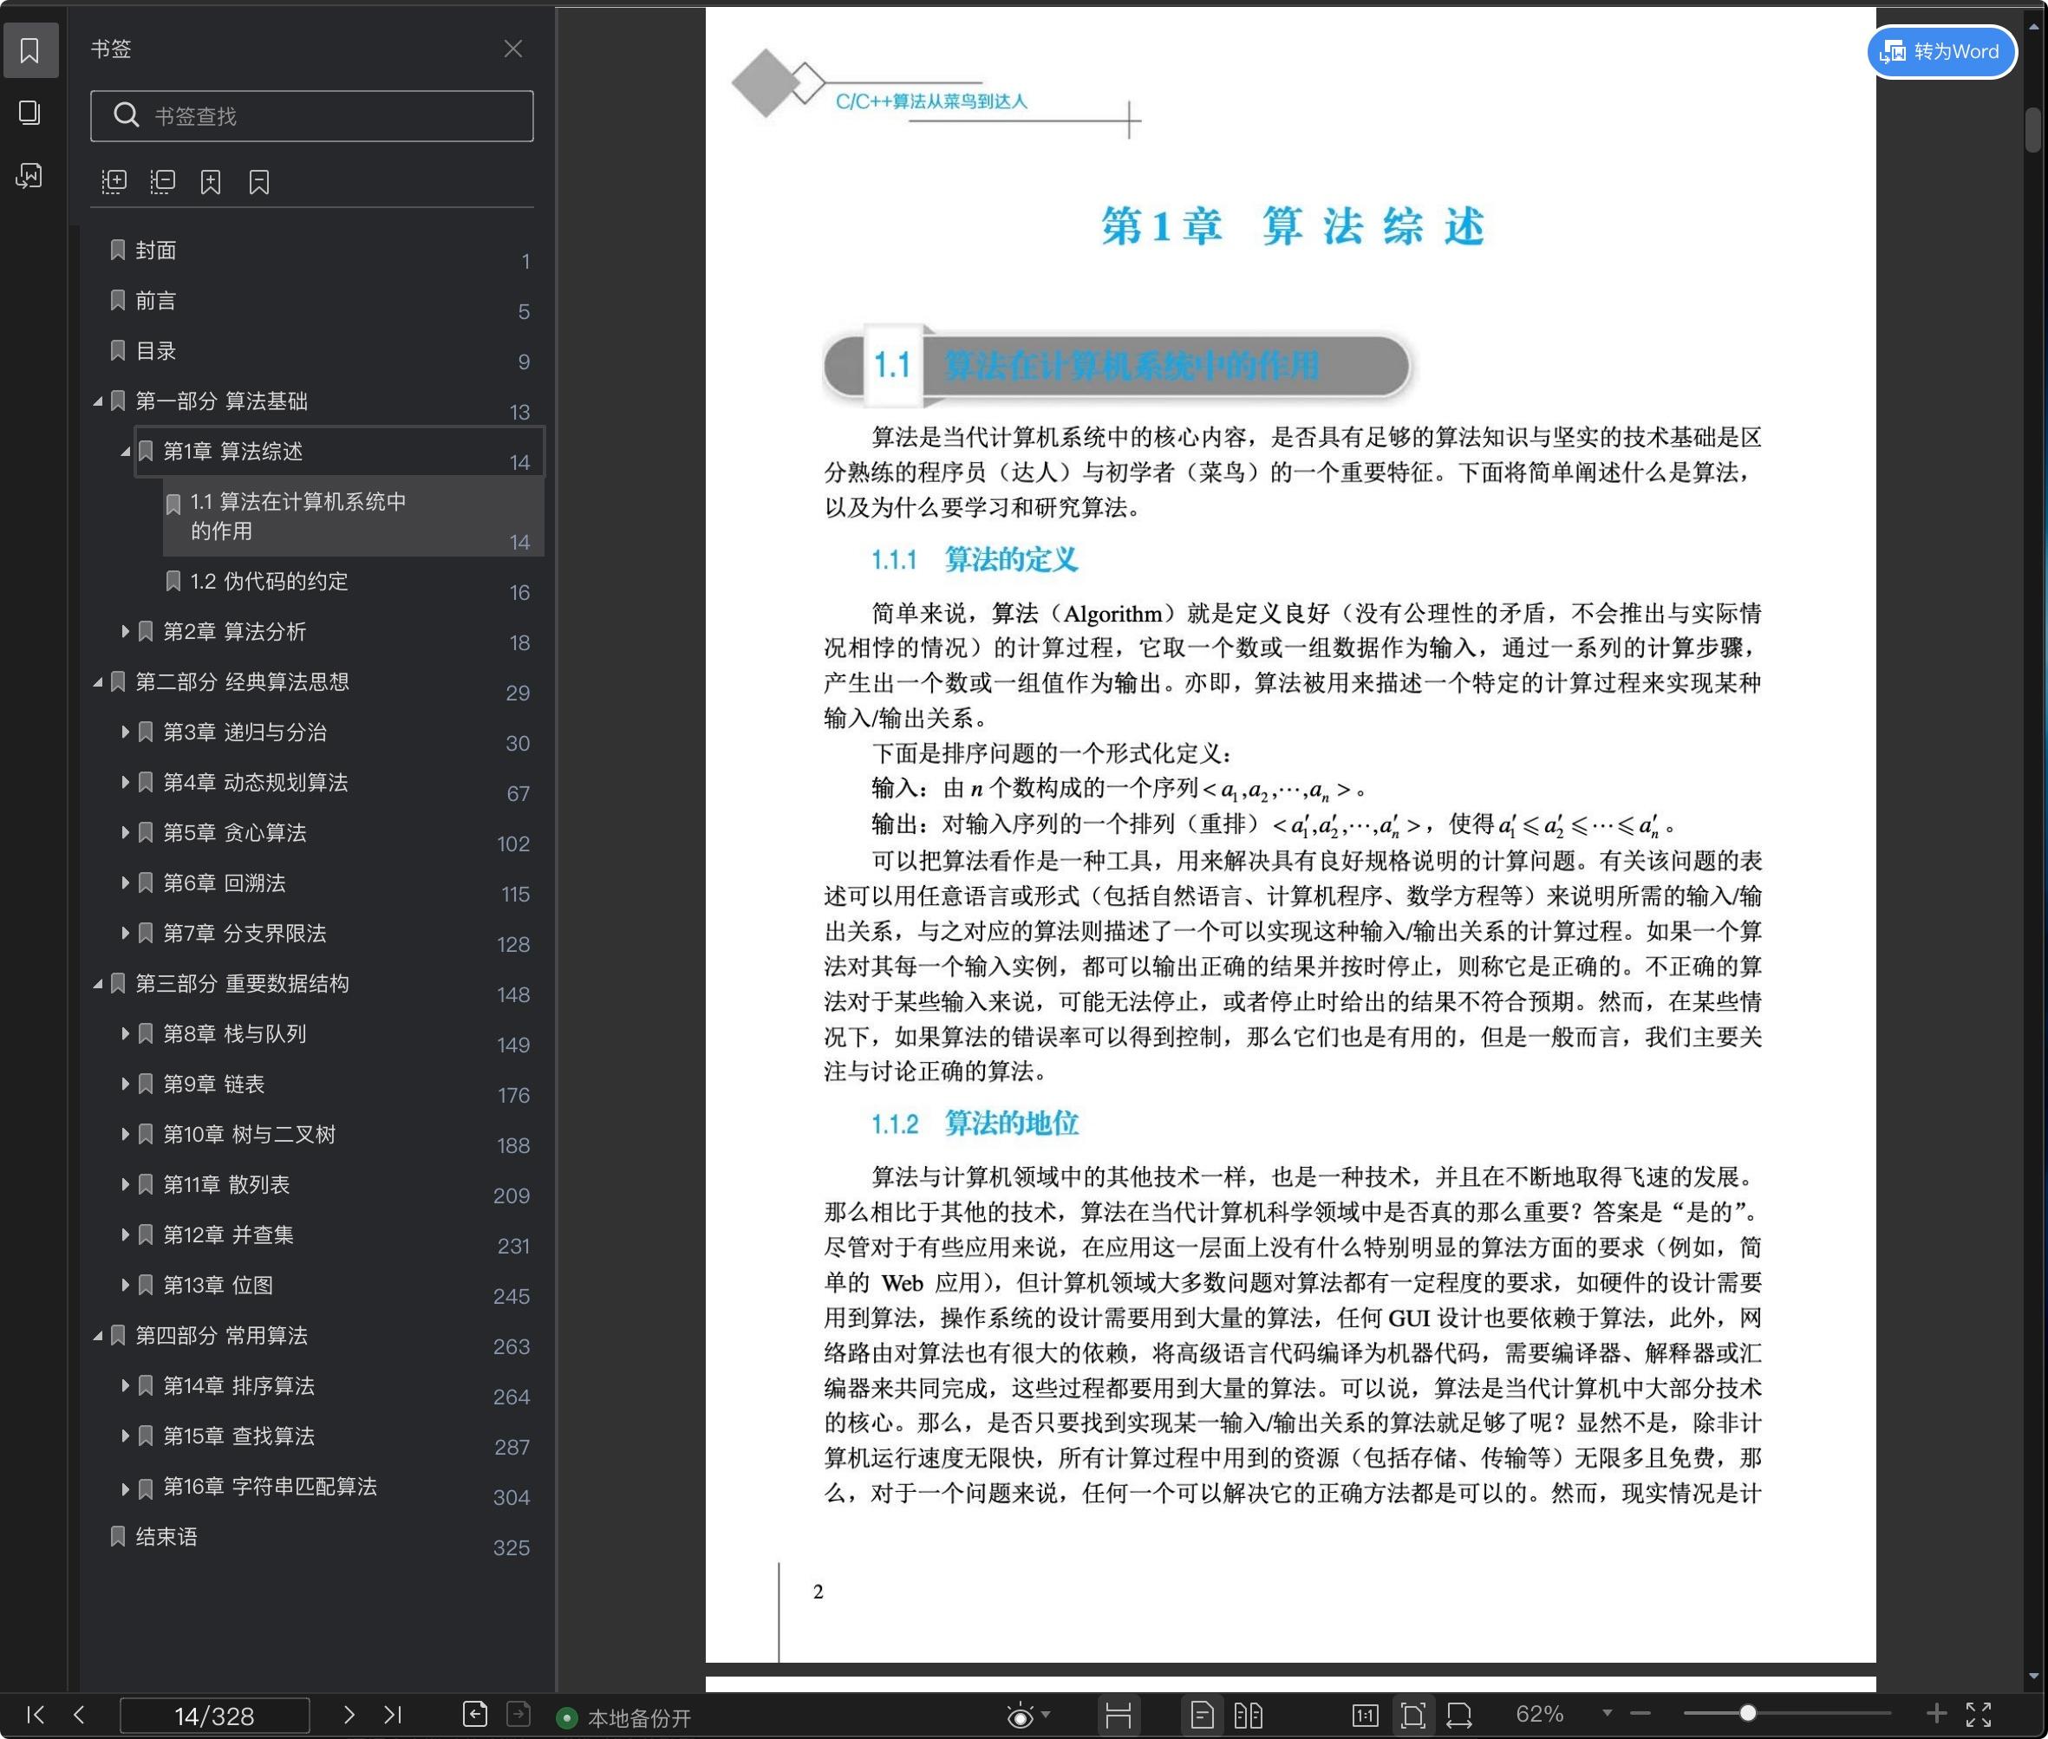
Task: Click the Convert to Word button
Action: click(x=1941, y=51)
